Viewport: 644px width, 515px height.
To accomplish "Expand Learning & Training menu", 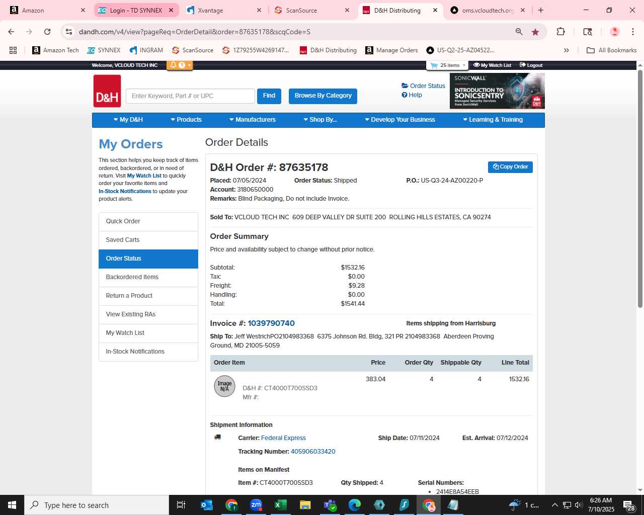I will [493, 120].
